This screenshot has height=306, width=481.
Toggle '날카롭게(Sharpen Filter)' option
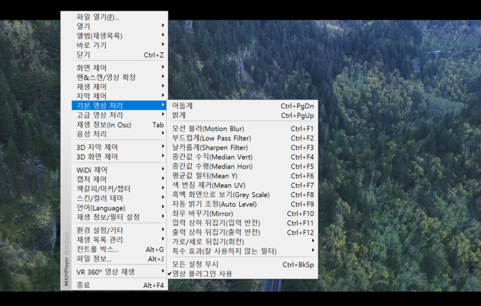(242, 147)
